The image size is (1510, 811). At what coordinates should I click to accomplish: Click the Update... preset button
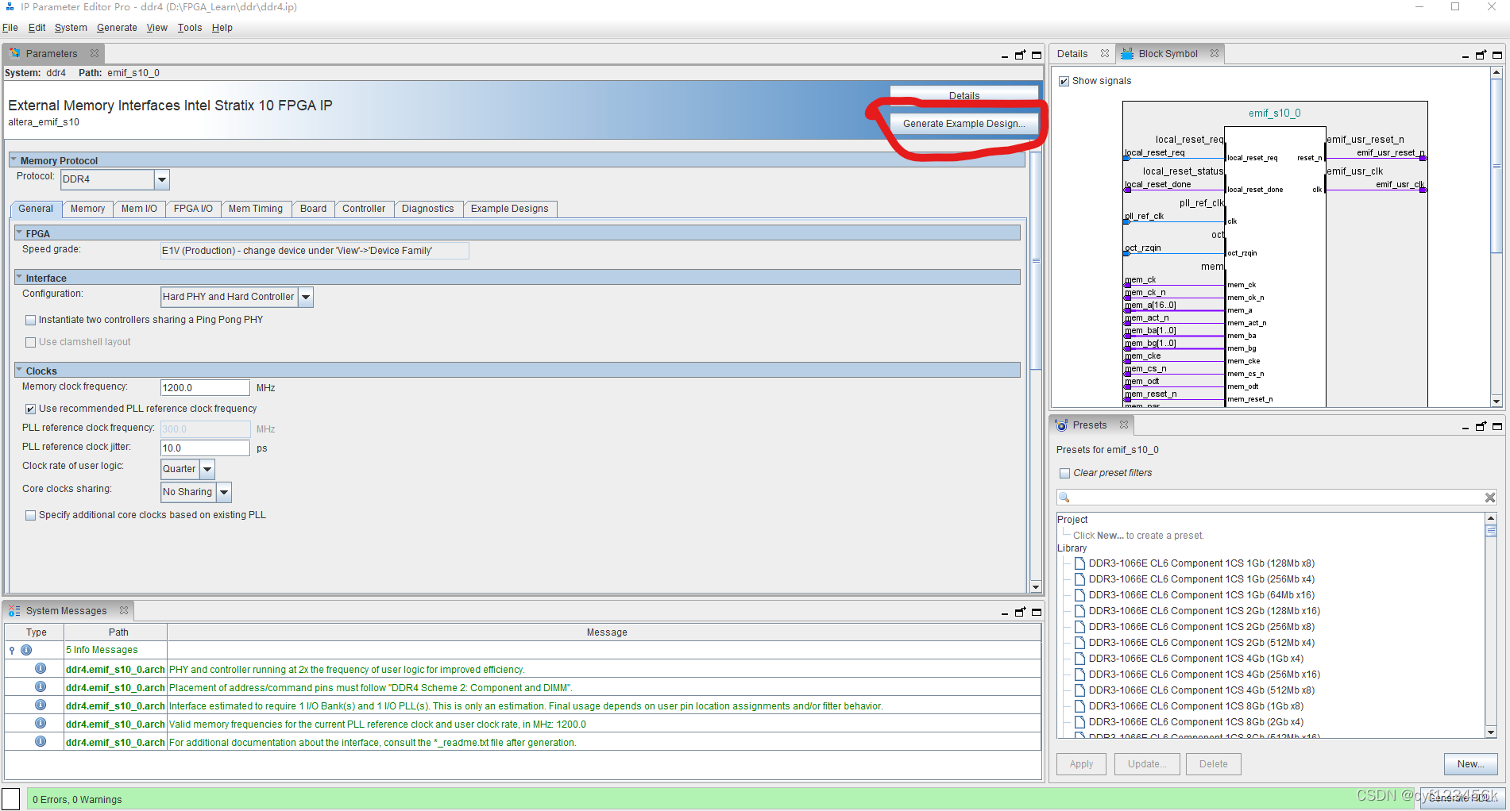1147,764
